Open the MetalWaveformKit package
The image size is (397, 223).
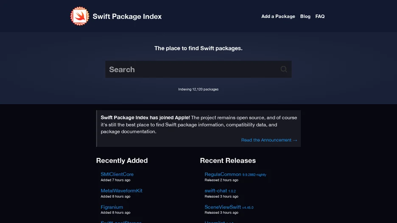(x=122, y=191)
